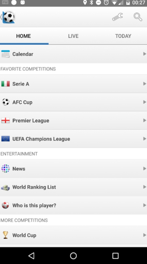Expand the AFC Cup arrow
Screen dimensions: 147x264
(x=144, y=102)
